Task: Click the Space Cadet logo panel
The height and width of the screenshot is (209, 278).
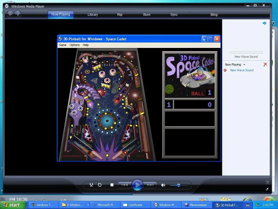Action: (x=190, y=76)
